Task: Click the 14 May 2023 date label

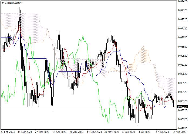Action: [94, 132]
